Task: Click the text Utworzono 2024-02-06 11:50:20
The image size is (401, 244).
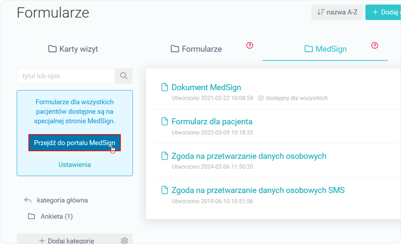Action: pyautogui.click(x=212, y=167)
